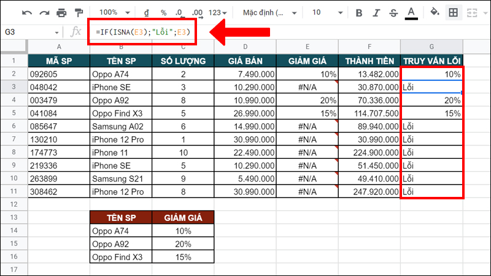Select cell with code 092605
491x276 pixels.
(x=59, y=74)
